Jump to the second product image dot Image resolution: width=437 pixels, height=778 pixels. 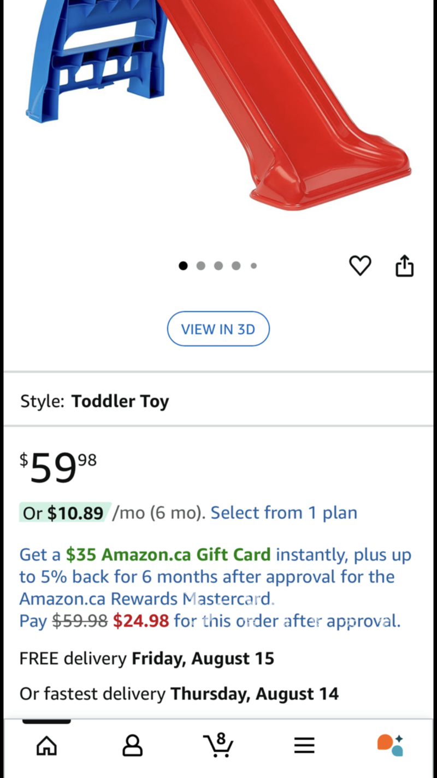201,266
